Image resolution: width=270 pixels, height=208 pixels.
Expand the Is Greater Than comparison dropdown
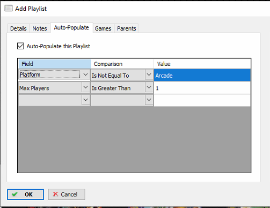click(149, 87)
